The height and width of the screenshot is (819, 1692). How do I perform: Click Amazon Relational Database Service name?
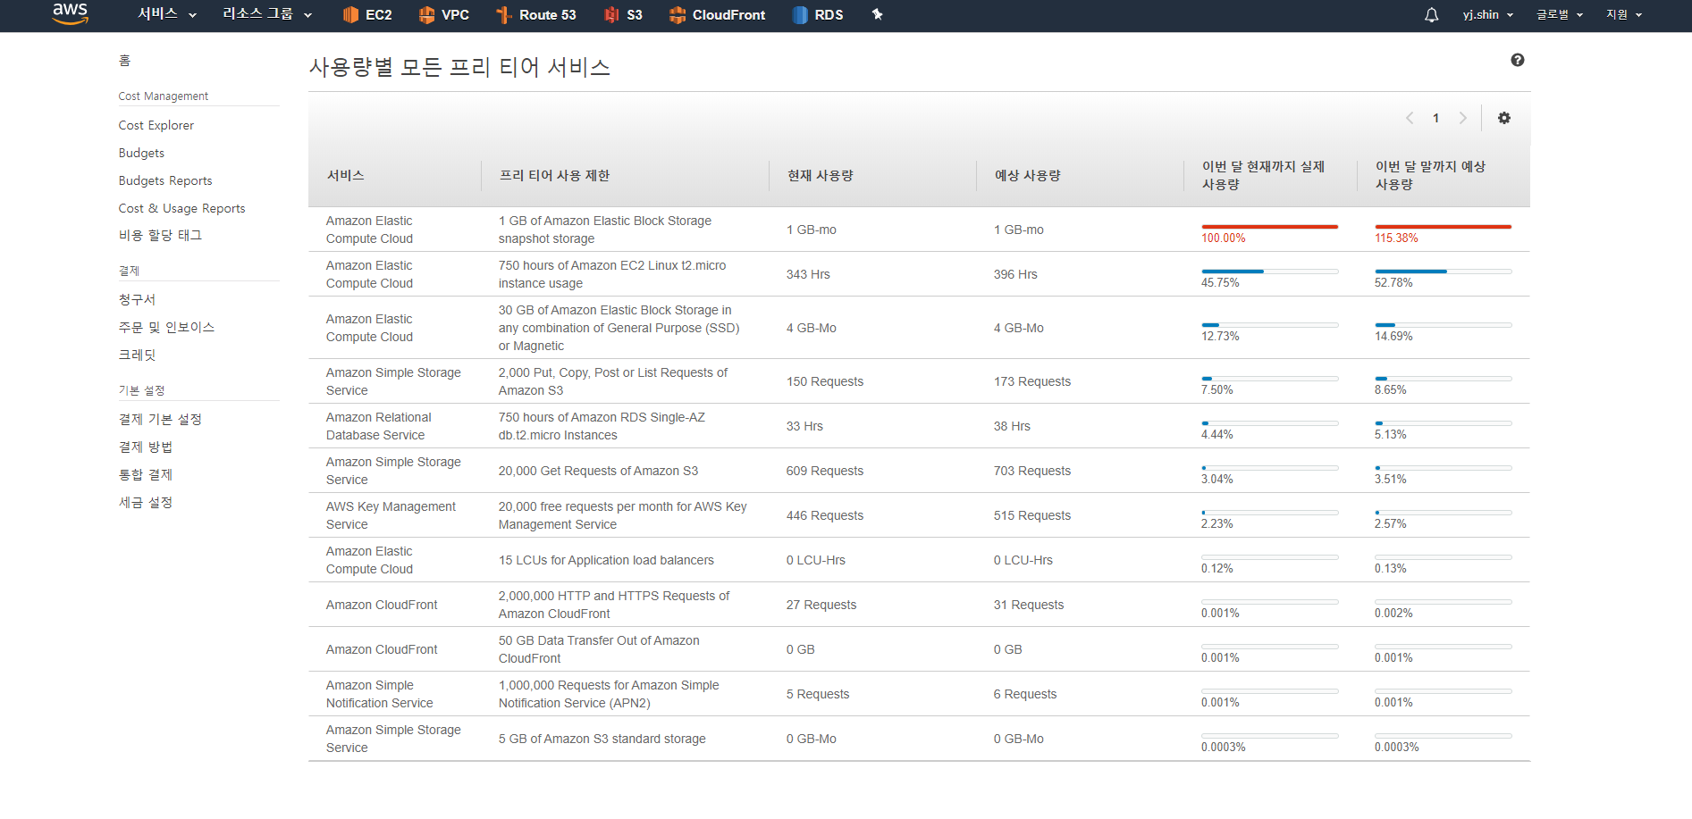[378, 426]
